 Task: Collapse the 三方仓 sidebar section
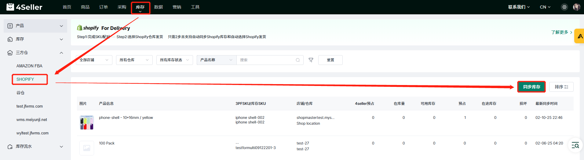[x=61, y=53]
